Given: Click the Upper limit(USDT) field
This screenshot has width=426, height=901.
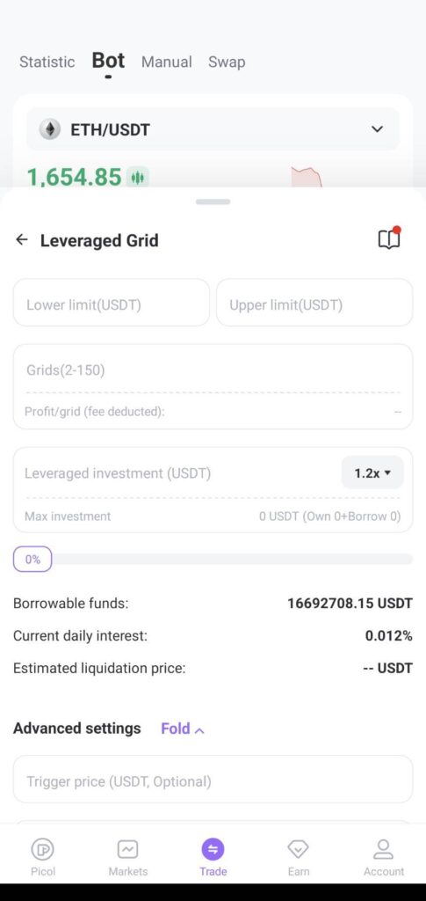Looking at the screenshot, I should (314, 303).
